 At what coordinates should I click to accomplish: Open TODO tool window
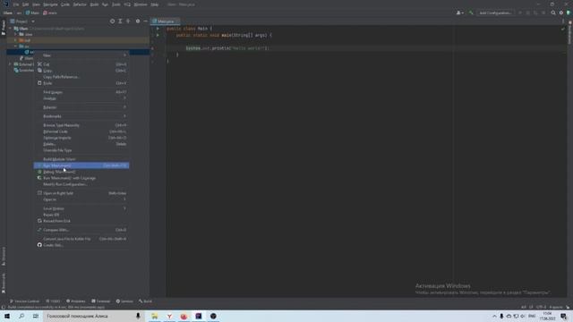tap(53, 301)
